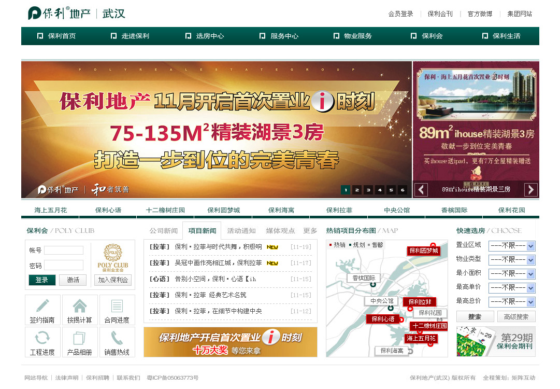Click 海上五月花 marker on map
The image size is (560, 389).
(x=421, y=338)
